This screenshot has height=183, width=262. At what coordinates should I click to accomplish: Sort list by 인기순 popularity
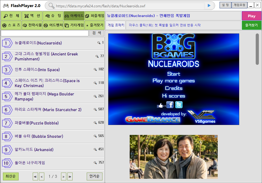94,176
